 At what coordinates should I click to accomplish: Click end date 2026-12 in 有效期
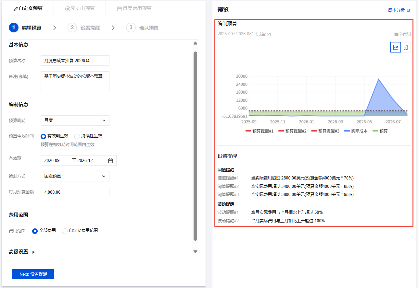(x=85, y=161)
